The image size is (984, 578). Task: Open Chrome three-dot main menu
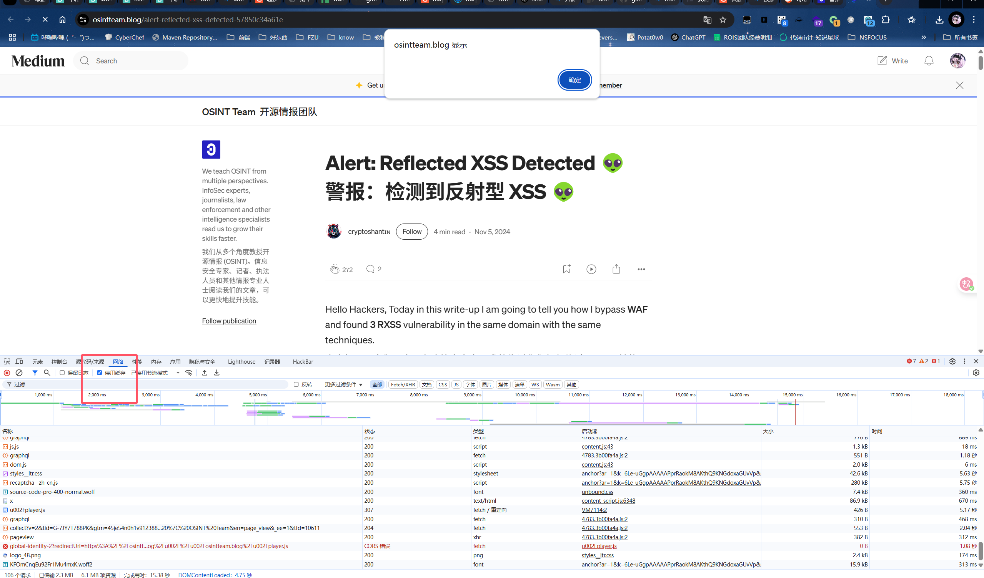pyautogui.click(x=974, y=20)
